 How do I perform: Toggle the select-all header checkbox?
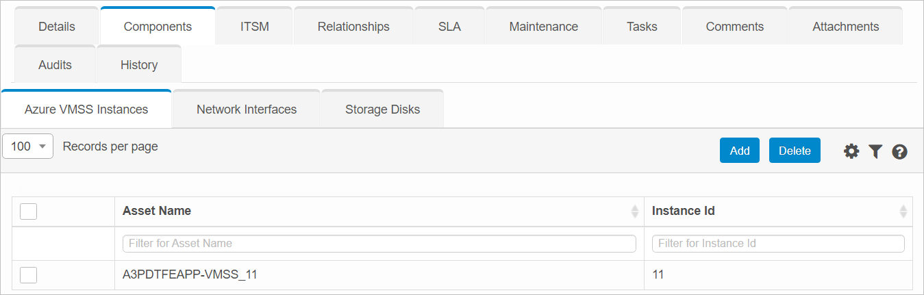point(28,211)
